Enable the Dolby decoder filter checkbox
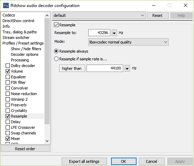This screenshot has width=194, height=166. (x=8, y=66)
